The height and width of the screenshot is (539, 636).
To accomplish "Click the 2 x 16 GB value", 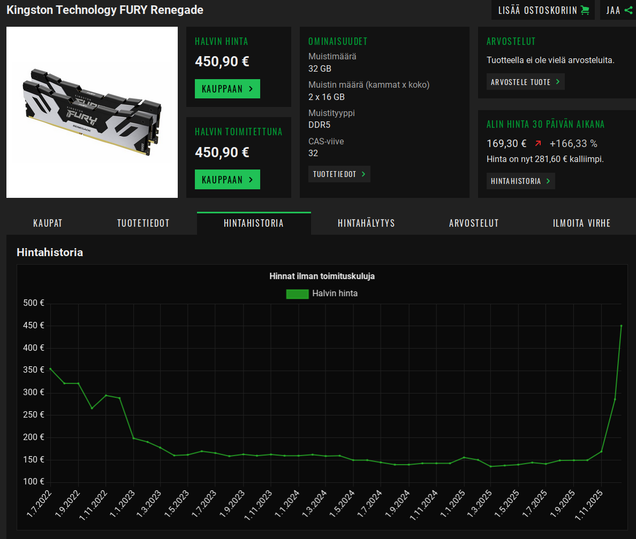I will (327, 97).
